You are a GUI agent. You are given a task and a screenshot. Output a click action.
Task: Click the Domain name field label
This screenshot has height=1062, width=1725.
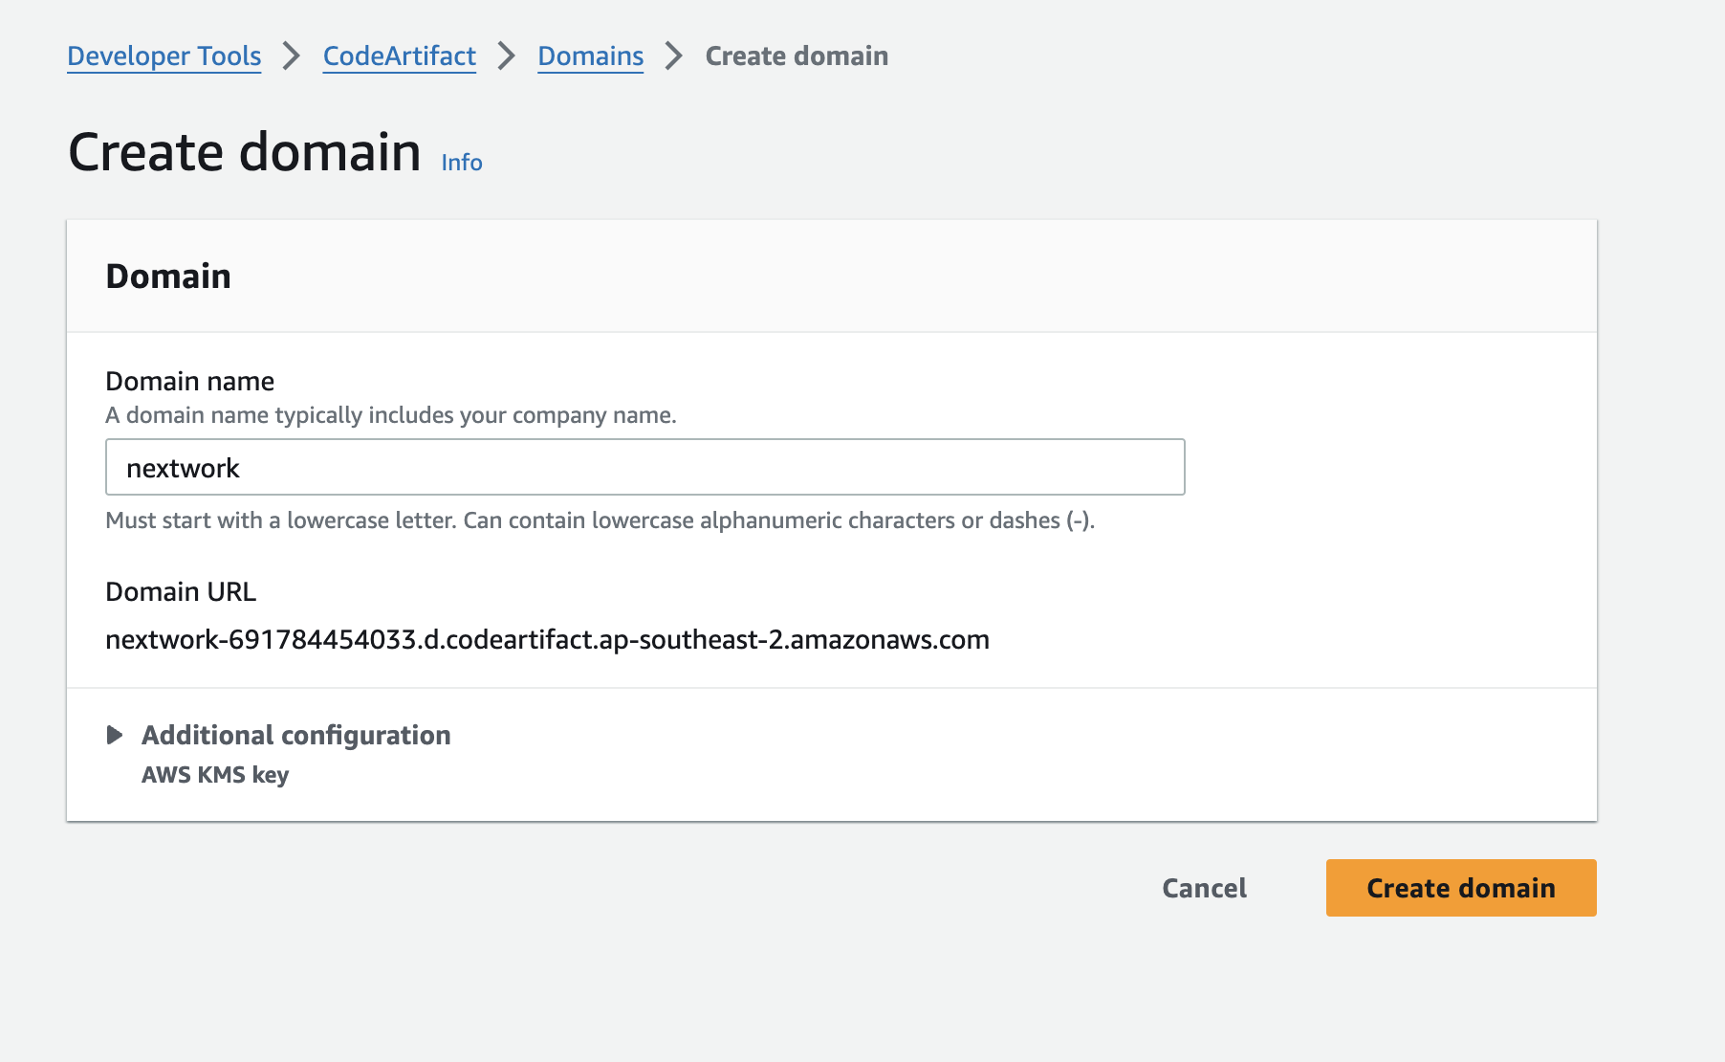coord(189,381)
